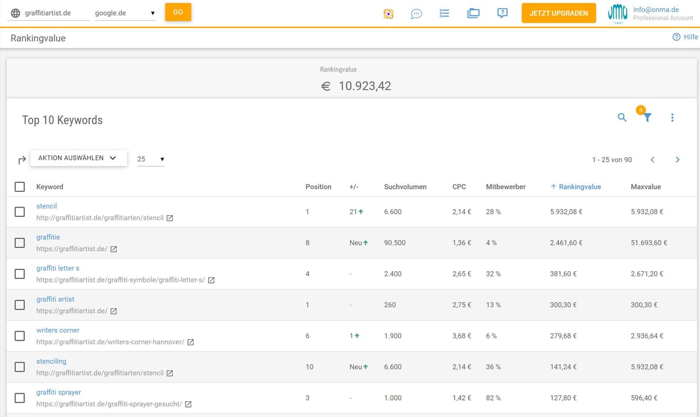Sort by Position column header
The image size is (700, 417).
point(318,187)
